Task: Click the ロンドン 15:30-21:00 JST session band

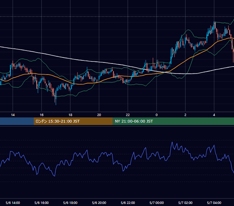Action: click(x=73, y=121)
